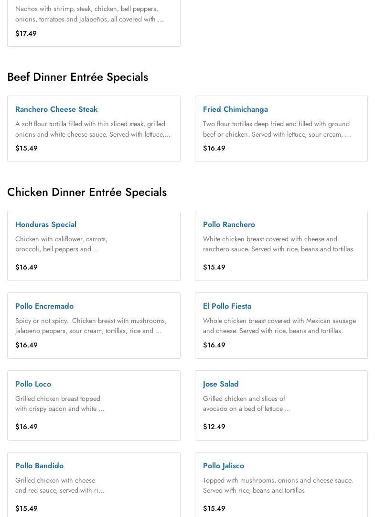Click the Pollo Bandido title link
The width and height of the screenshot is (375, 517).
point(39,466)
